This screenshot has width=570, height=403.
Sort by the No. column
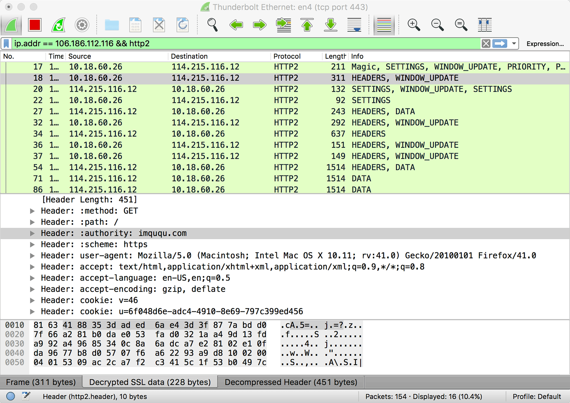23,56
